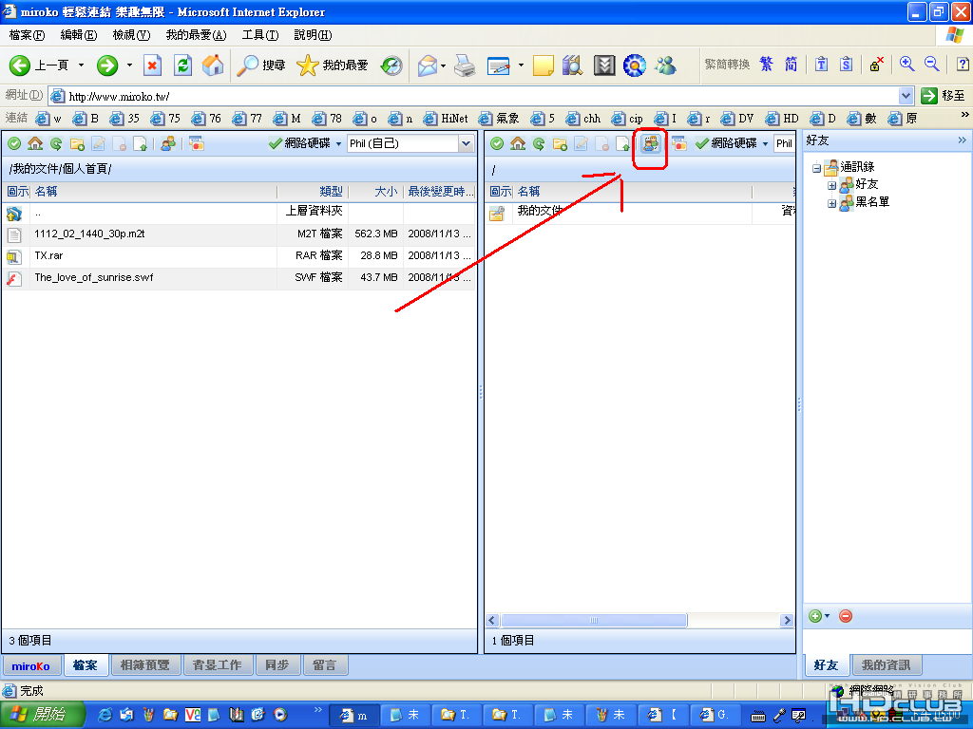Switch to the 同步 tab
This screenshot has height=729, width=973.
[x=277, y=665]
